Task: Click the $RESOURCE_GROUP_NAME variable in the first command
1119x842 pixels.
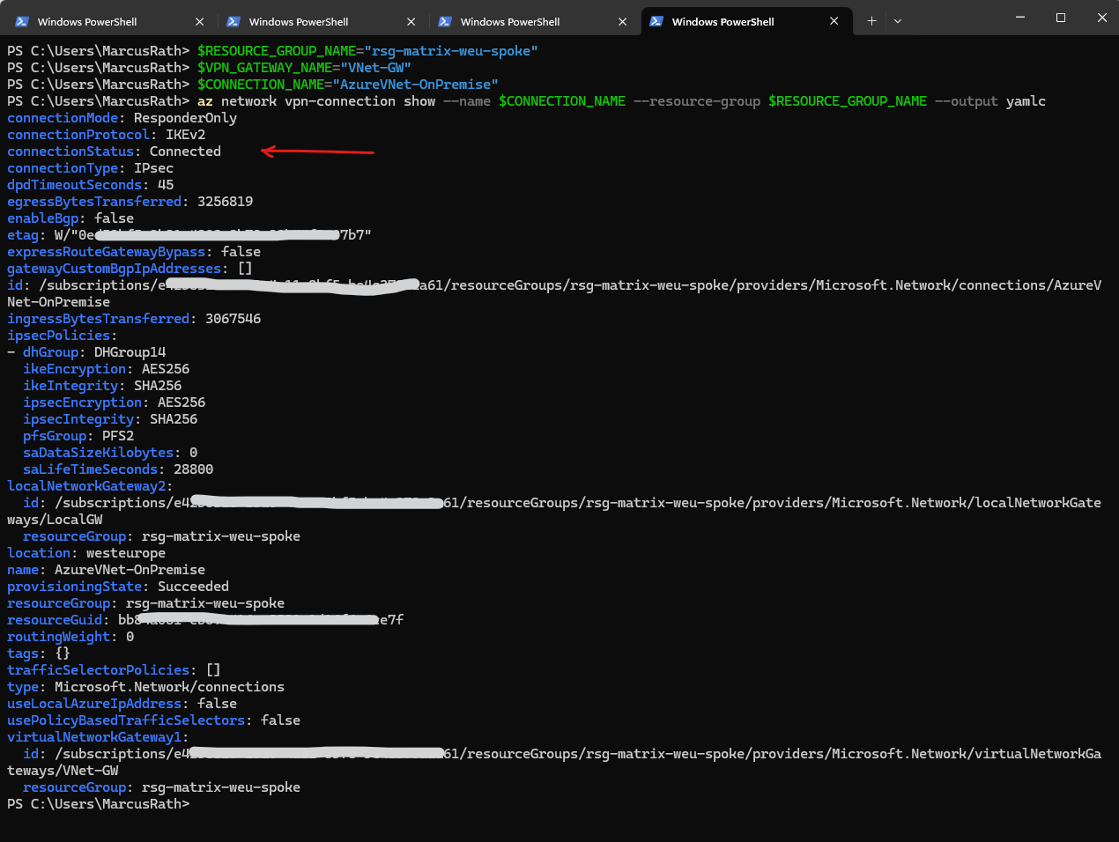Action: (x=277, y=51)
